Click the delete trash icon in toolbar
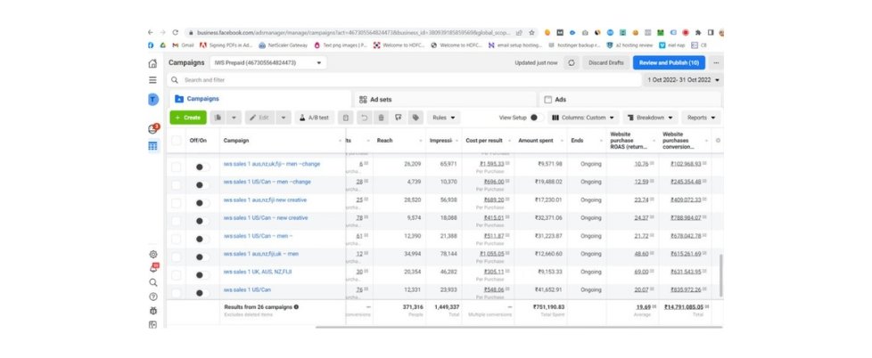The image size is (872, 358). [x=381, y=117]
